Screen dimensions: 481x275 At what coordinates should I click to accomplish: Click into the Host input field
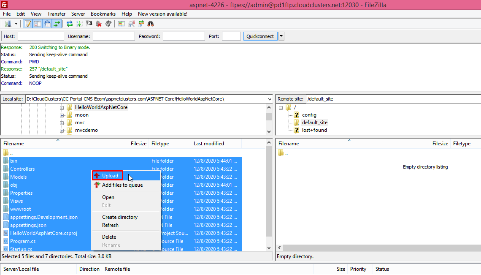pyautogui.click(x=41, y=36)
